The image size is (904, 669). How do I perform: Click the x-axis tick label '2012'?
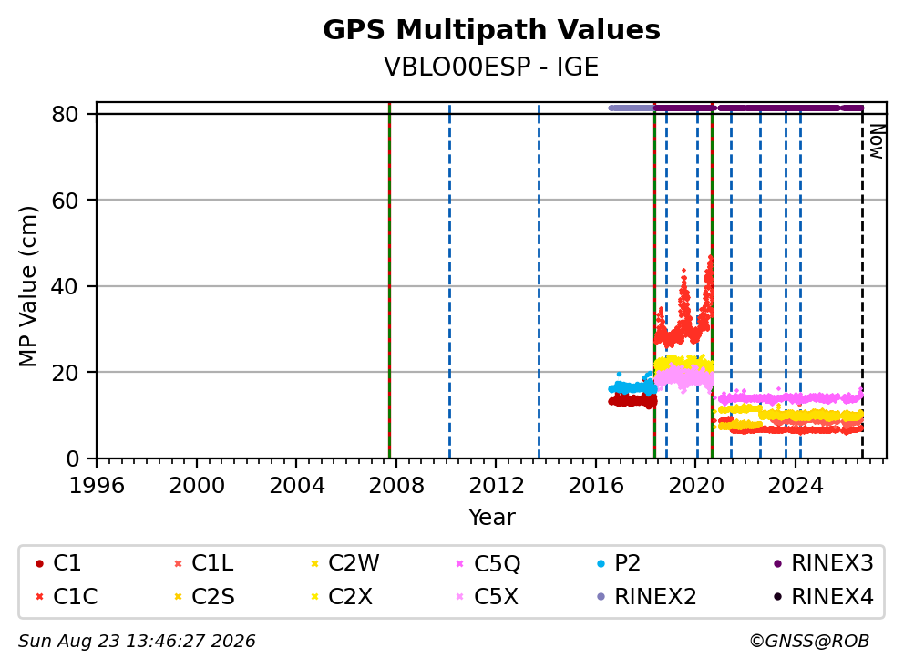pyautogui.click(x=496, y=486)
